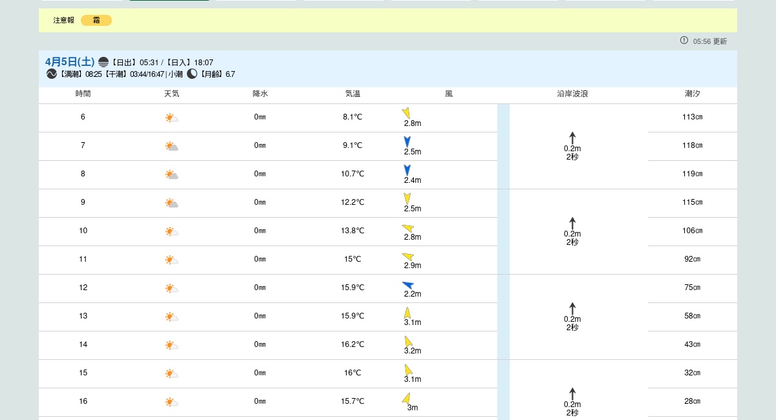Image resolution: width=776 pixels, height=420 pixels.
Task: Open the 霜 frost advisory badge
Action: pyautogui.click(x=96, y=21)
